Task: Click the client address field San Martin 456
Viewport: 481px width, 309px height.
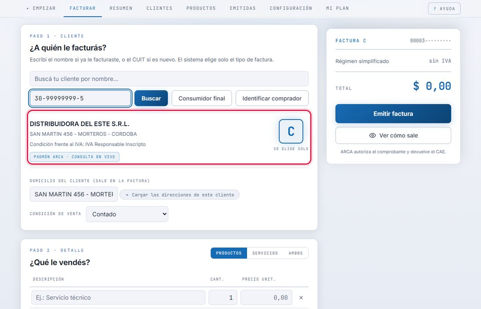Action: [x=73, y=194]
